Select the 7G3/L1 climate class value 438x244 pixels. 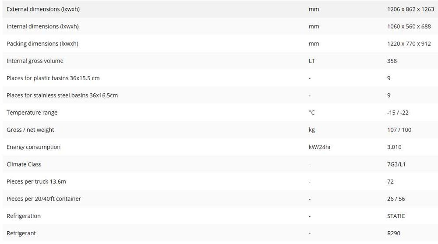pos(397,164)
